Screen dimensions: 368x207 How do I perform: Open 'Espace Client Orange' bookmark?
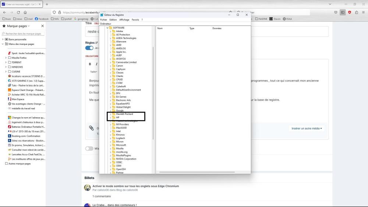26,90
